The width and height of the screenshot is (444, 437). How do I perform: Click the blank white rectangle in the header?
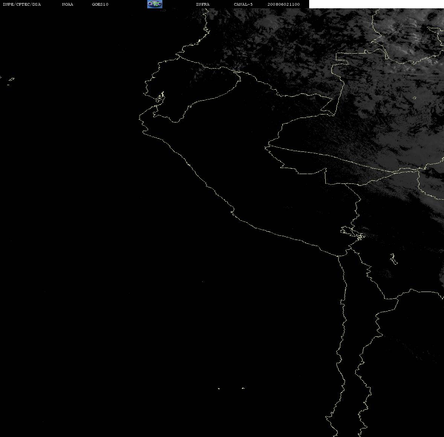376,4
